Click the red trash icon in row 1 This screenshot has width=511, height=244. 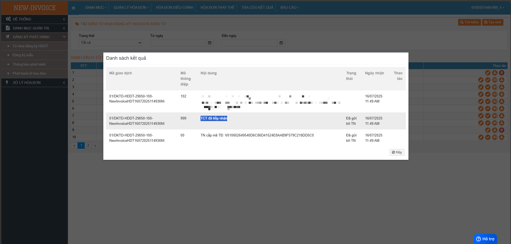[x=501, y=72]
